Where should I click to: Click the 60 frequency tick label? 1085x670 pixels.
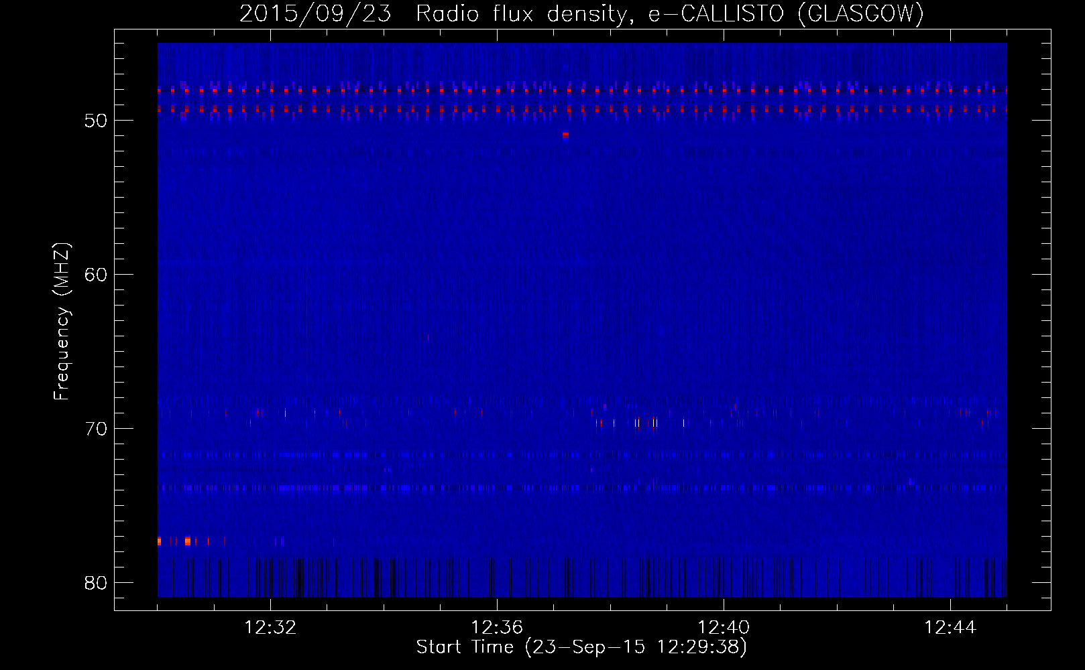[x=96, y=275]
